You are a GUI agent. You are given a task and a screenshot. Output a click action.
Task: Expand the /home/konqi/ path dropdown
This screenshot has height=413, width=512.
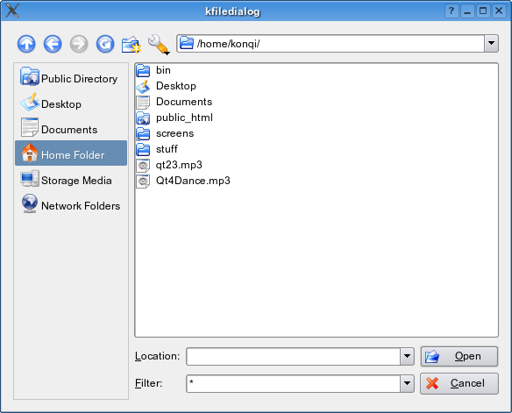coord(491,44)
